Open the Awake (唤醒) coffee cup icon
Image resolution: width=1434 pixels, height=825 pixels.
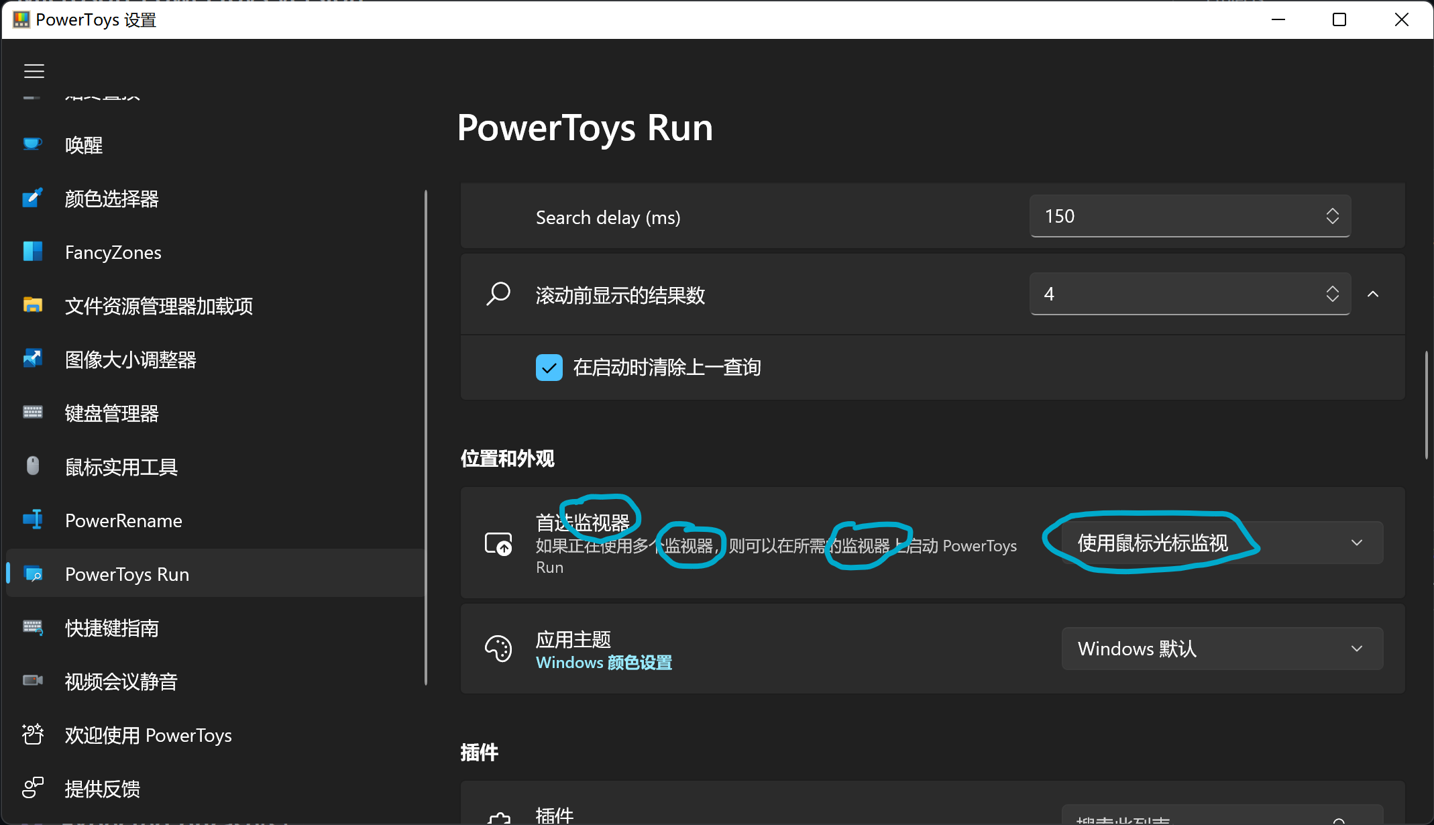(32, 144)
